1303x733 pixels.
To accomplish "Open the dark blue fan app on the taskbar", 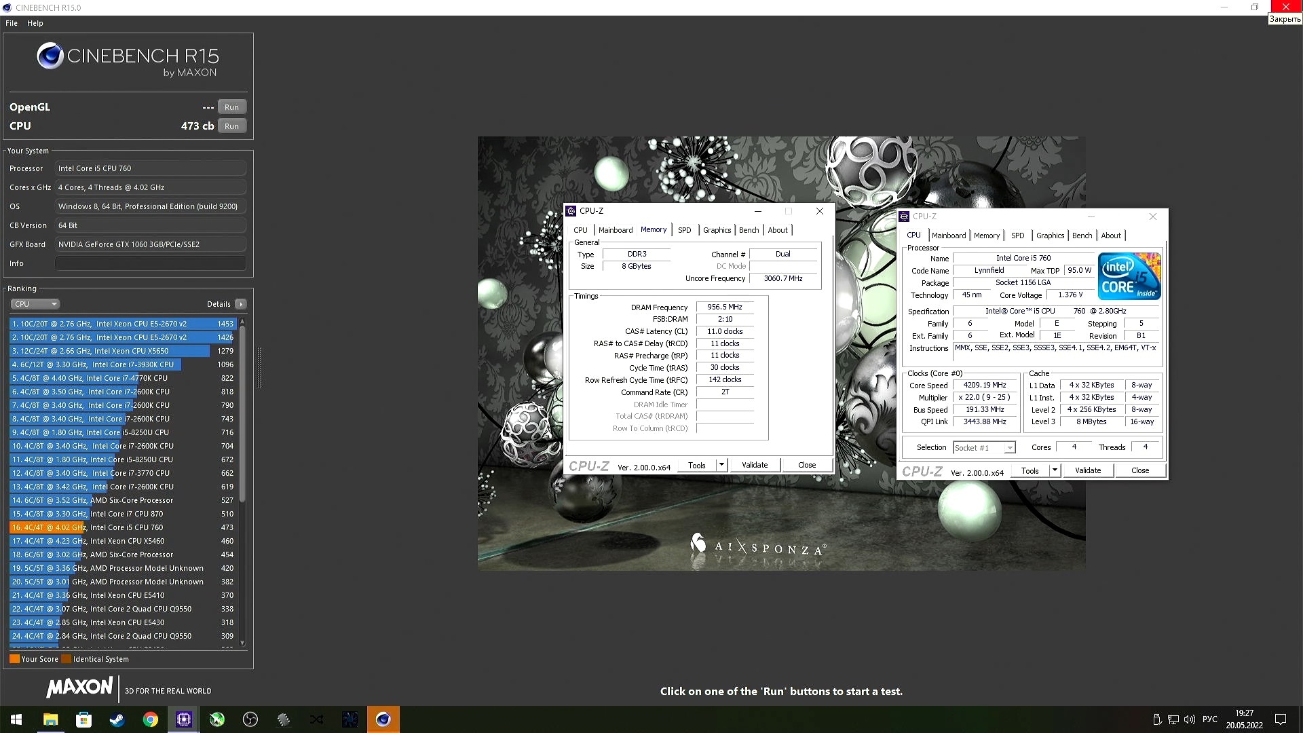I will pos(350,719).
